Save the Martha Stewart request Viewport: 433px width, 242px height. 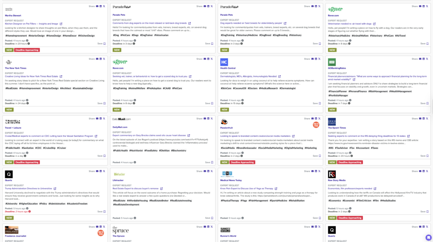101,44
